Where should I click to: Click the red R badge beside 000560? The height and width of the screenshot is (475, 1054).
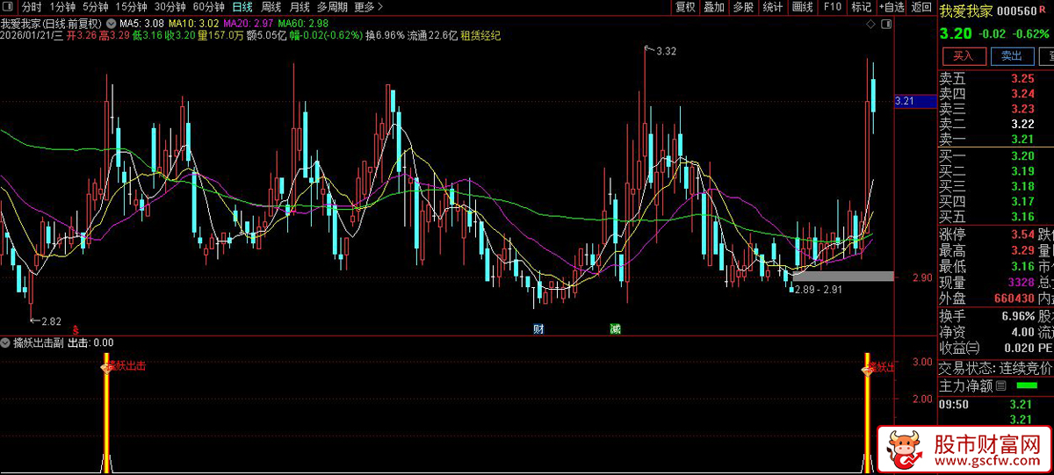pos(1043,10)
